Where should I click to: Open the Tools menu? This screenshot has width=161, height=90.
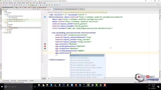[x=34, y=3]
